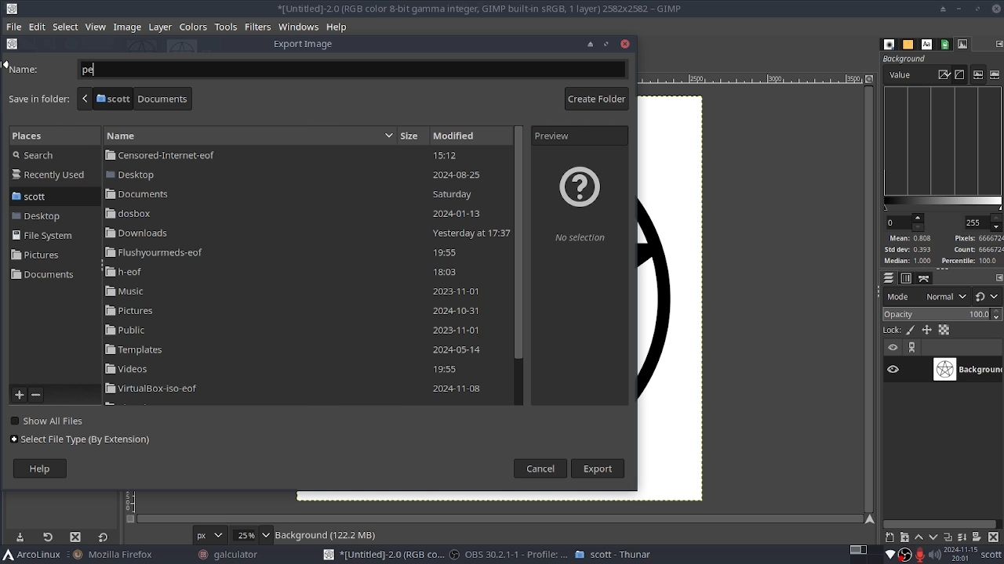Open the Colors menu
The height and width of the screenshot is (564, 1004).
click(x=192, y=27)
